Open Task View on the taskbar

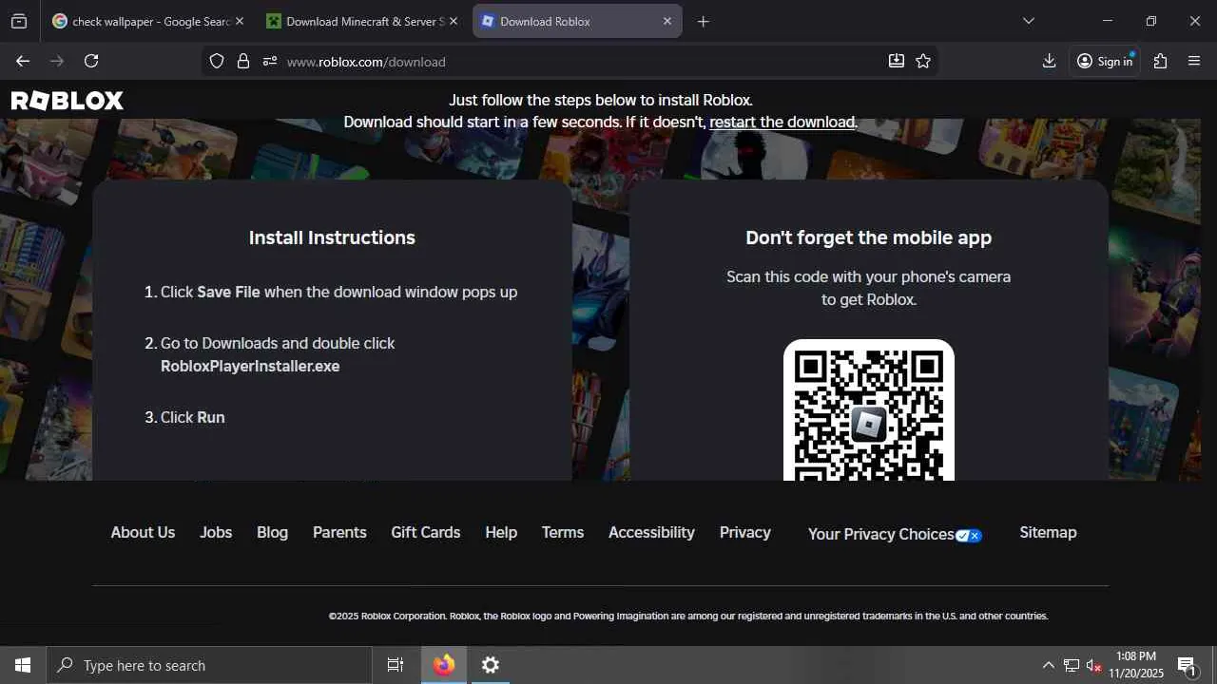[396, 665]
